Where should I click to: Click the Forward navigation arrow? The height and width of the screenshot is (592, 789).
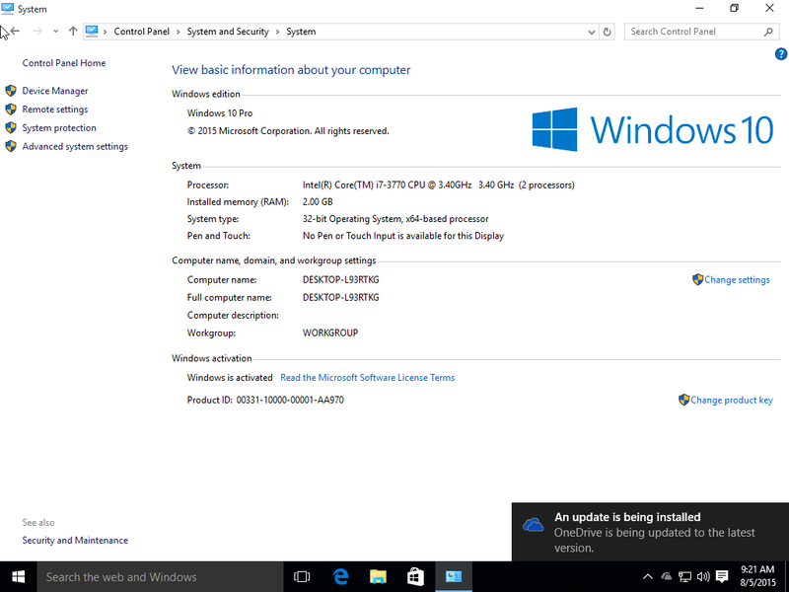pos(37,32)
